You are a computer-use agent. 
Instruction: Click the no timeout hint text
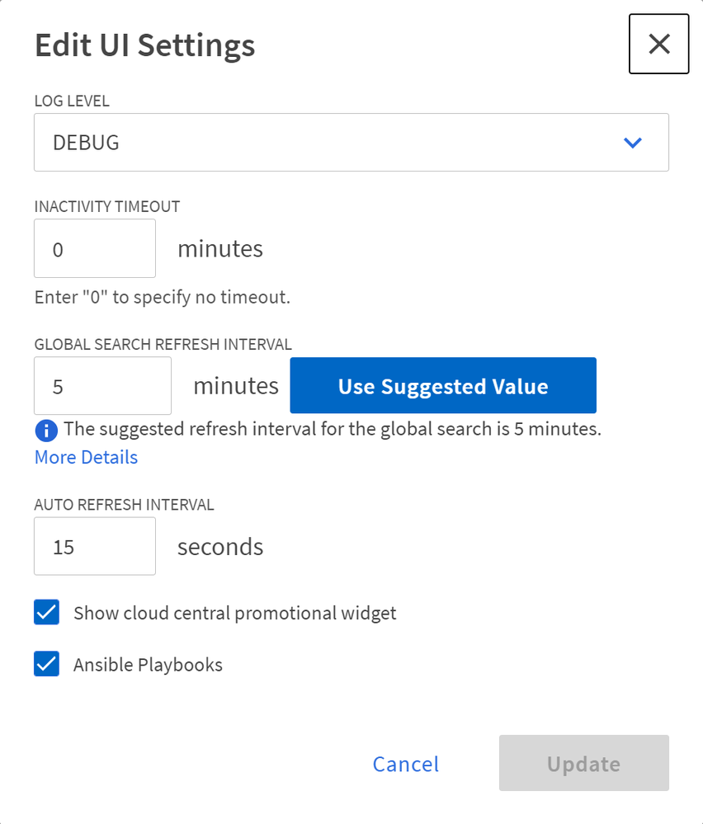(x=163, y=297)
